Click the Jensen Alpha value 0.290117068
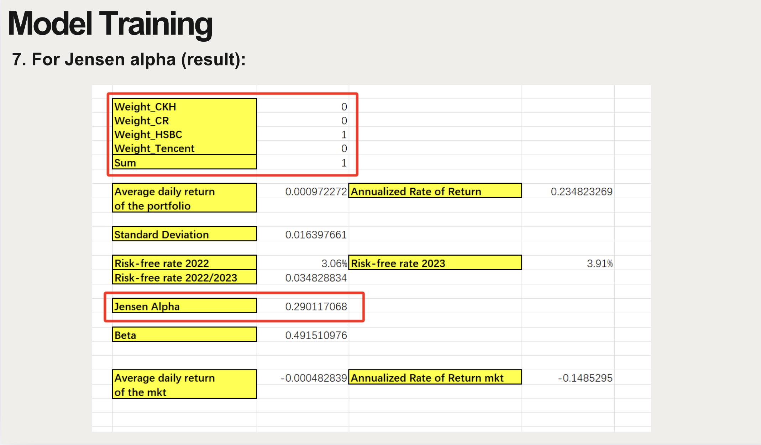Image resolution: width=761 pixels, height=445 pixels. pyautogui.click(x=316, y=307)
